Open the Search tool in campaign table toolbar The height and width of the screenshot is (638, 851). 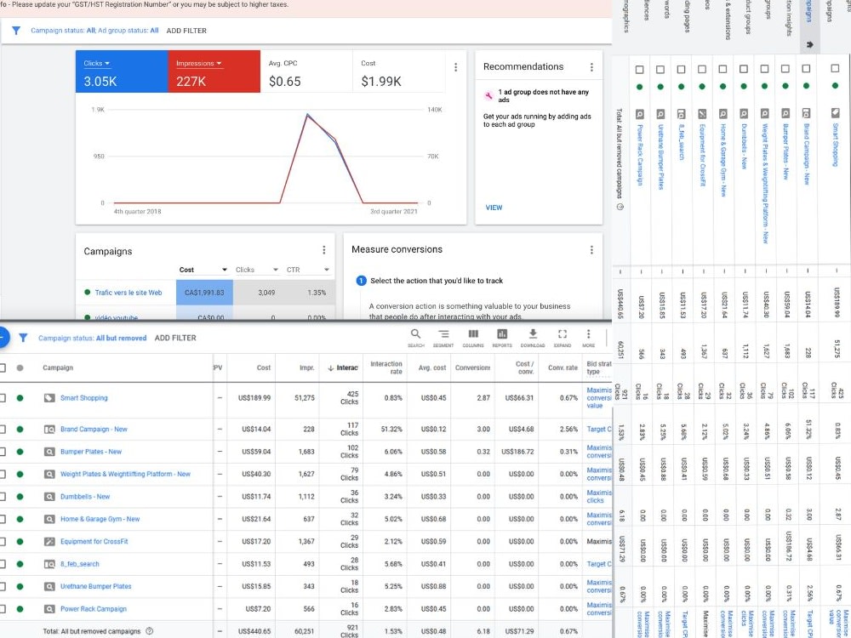[416, 338]
